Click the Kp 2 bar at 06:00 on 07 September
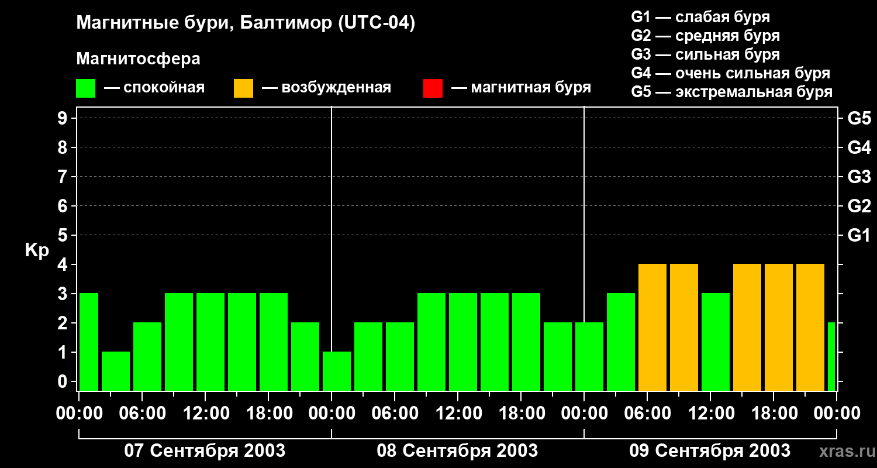This screenshot has width=877, height=468. [x=147, y=356]
